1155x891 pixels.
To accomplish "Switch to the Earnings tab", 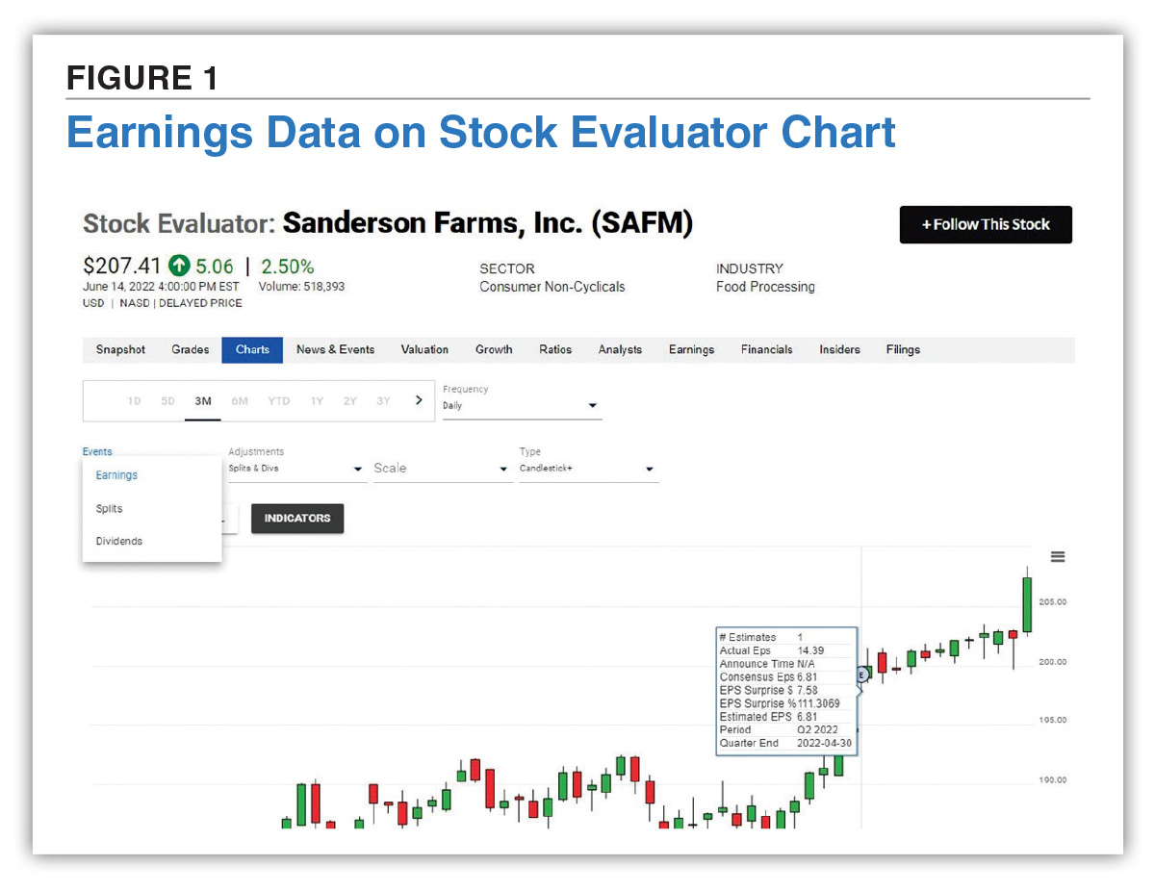I will 691,349.
